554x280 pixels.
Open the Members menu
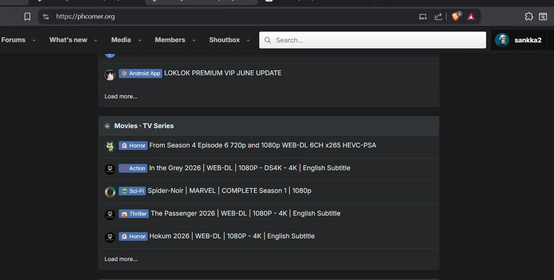pyautogui.click(x=170, y=40)
